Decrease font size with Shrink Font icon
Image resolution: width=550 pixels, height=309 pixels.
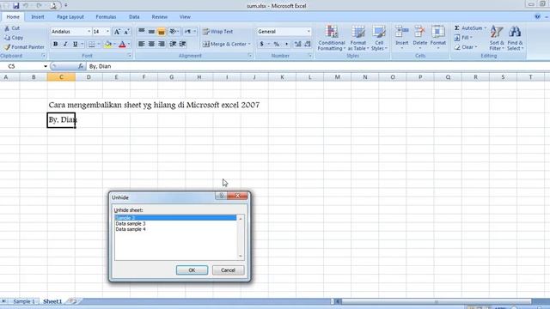tap(126, 32)
